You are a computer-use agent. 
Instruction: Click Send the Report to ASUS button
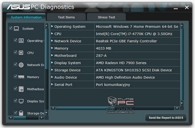tap(166, 117)
